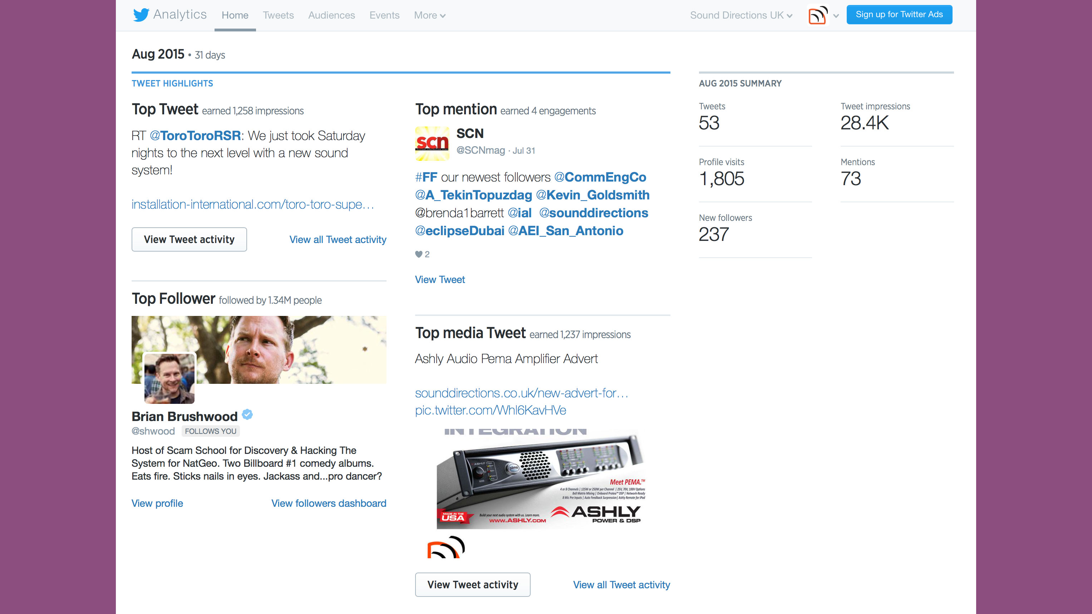1092x614 pixels.
Task: Click Brian Brushwood's header banner image
Action: (x=259, y=350)
